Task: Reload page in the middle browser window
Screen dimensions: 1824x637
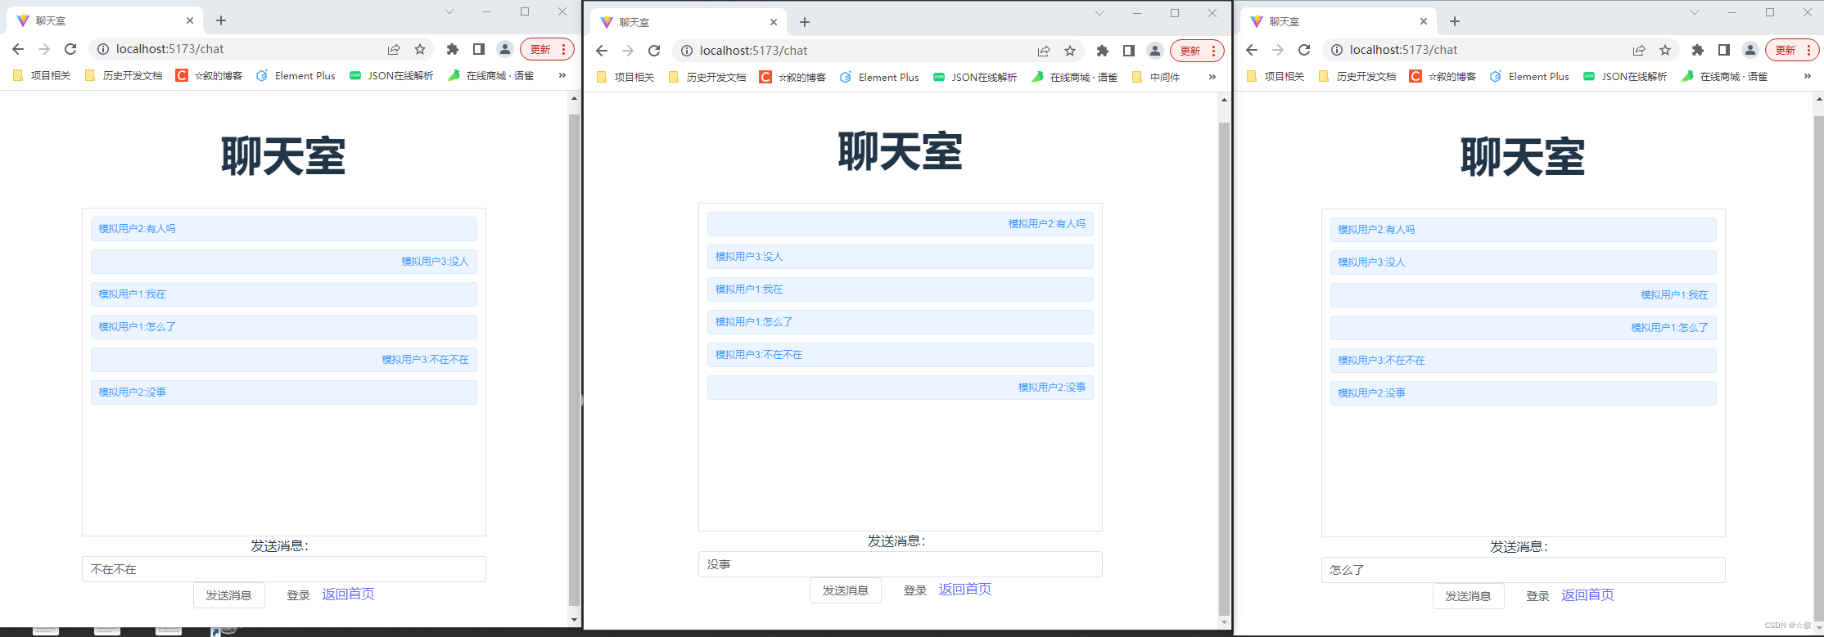Action: point(654,51)
